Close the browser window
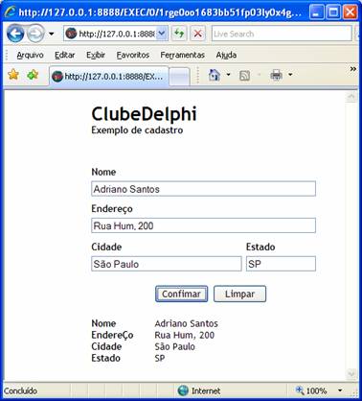Image resolution: width=362 pixels, height=401 pixels. pyautogui.click(x=351, y=12)
